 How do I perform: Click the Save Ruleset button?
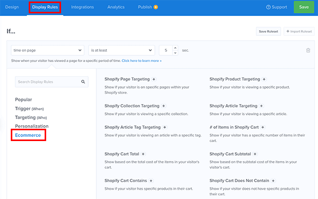pos(268,31)
